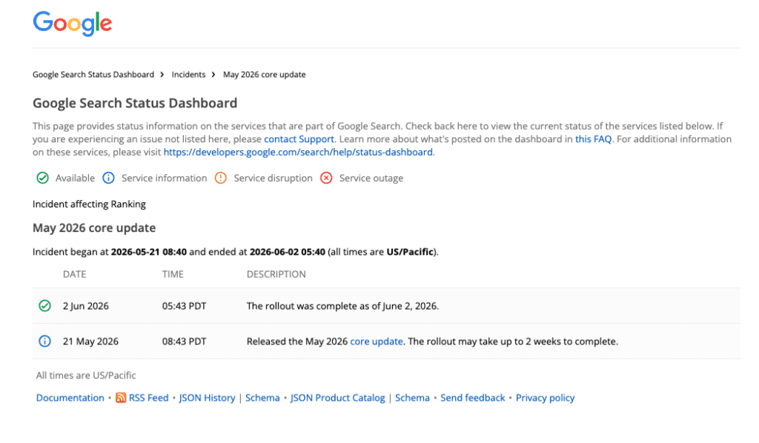Click the TIME column header
The height and width of the screenshot is (443, 759).
coord(173,274)
